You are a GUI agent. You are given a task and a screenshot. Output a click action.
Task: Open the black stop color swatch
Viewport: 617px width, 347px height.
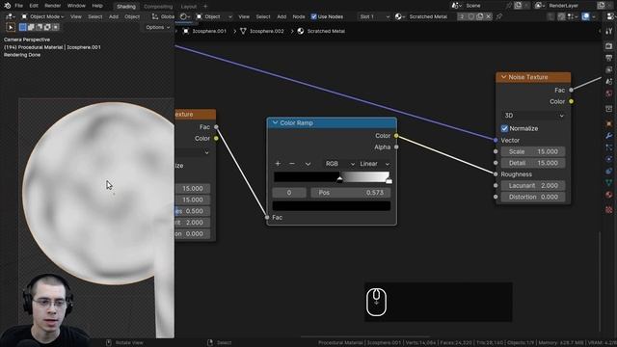click(x=332, y=205)
